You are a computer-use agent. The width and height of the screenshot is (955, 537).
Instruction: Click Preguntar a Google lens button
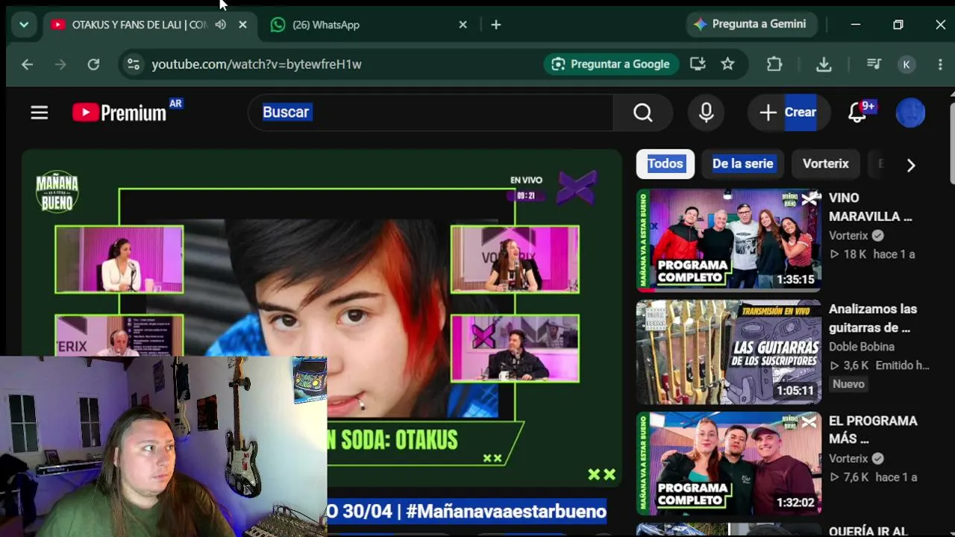[610, 64]
